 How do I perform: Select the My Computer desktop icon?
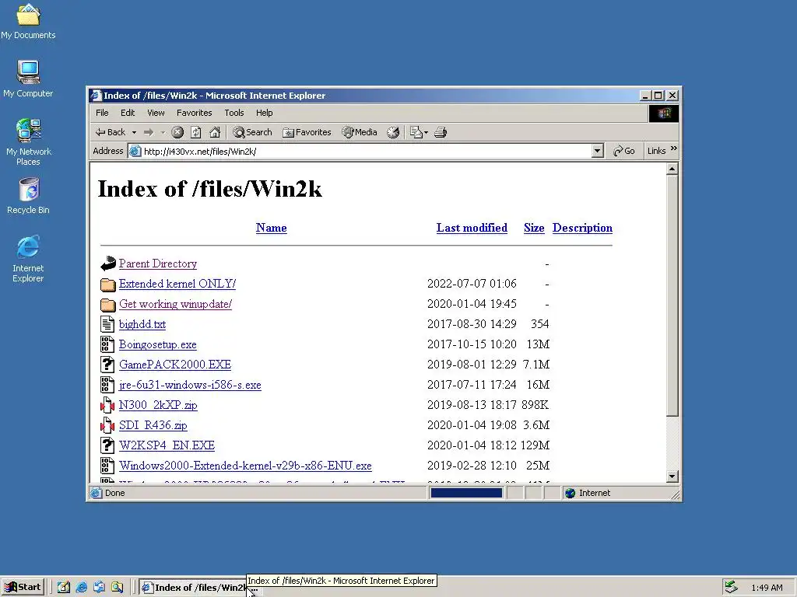click(x=28, y=79)
